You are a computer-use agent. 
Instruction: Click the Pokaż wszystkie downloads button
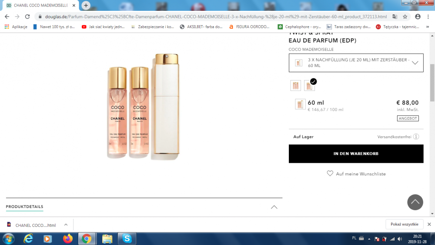coord(404,225)
